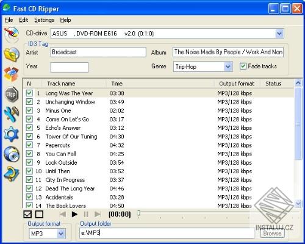The height and width of the screenshot is (244, 305).
Task: Click the rip CD disc icon in sidebar
Action: click(12, 35)
